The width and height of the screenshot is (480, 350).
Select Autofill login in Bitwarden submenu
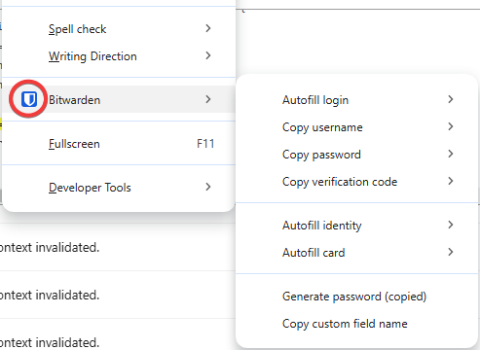357,100
